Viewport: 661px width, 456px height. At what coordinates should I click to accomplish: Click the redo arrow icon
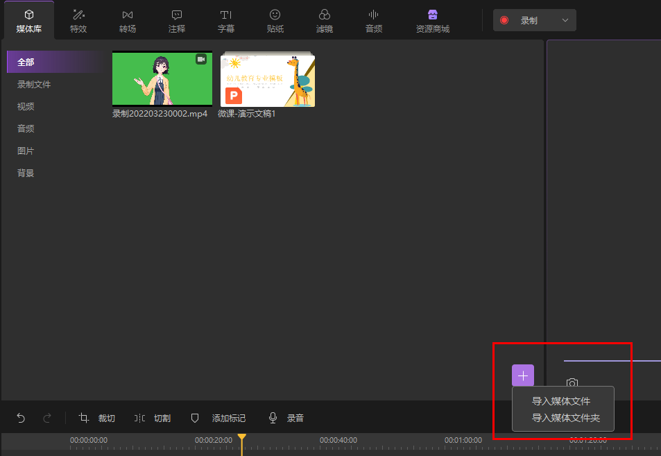[47, 418]
